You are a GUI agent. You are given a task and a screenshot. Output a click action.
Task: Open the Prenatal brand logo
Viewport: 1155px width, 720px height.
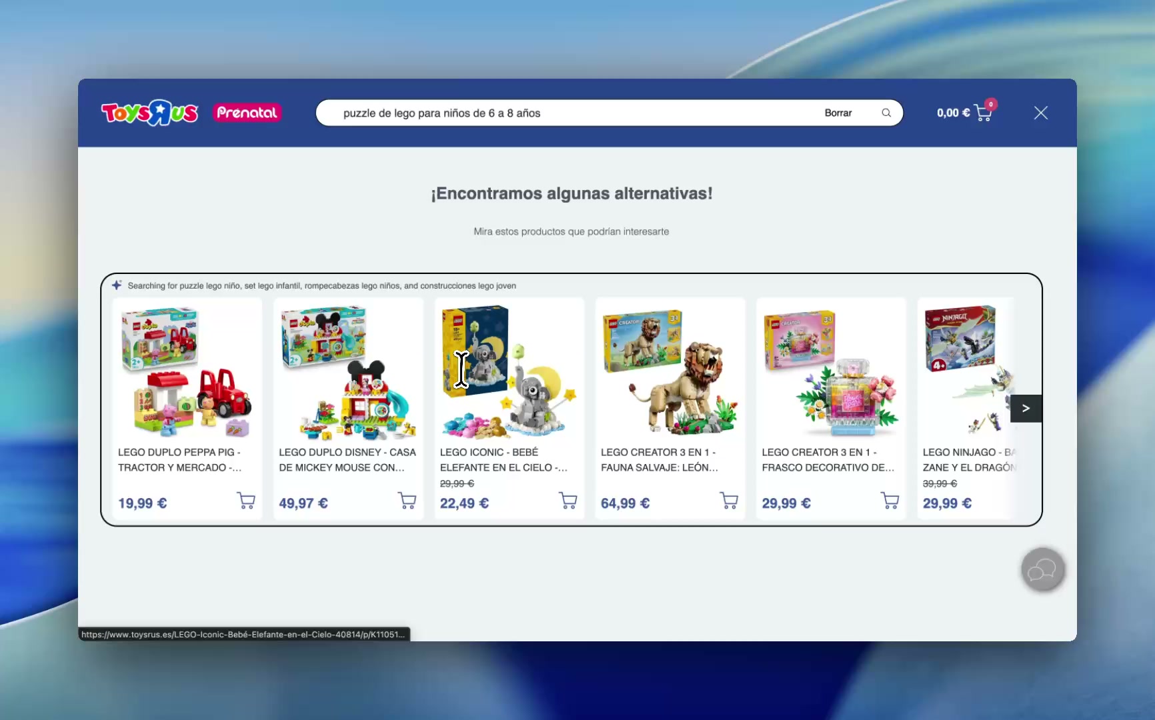tap(247, 113)
